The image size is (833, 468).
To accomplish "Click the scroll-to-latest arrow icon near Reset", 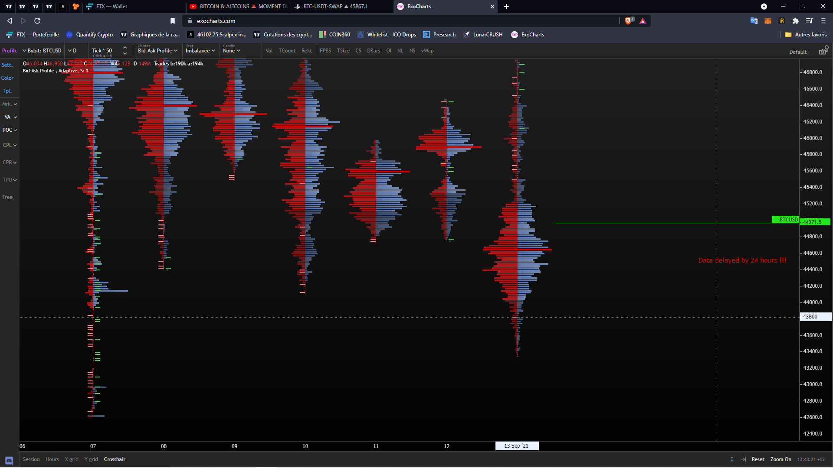I will [x=743, y=459].
